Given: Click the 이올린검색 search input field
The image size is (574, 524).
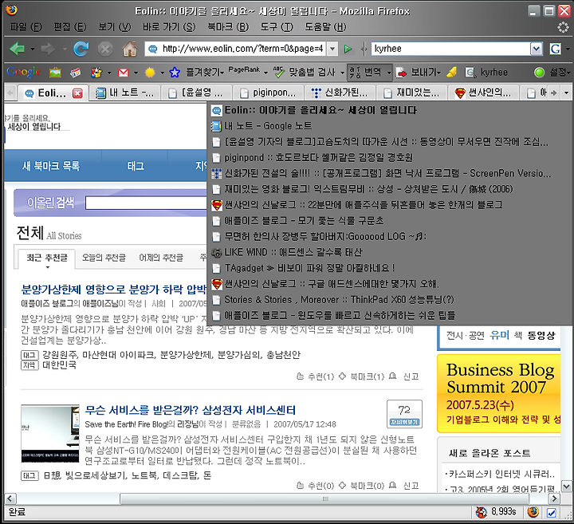Looking at the screenshot, I should [x=146, y=203].
